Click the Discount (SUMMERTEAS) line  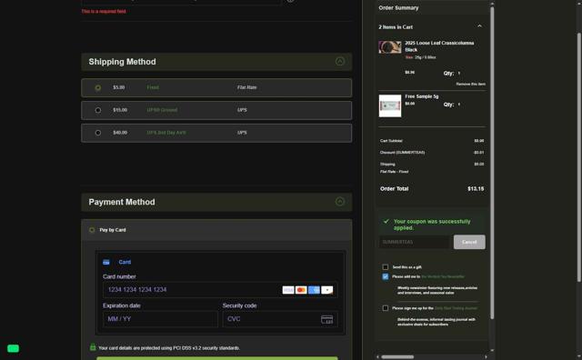(402, 153)
